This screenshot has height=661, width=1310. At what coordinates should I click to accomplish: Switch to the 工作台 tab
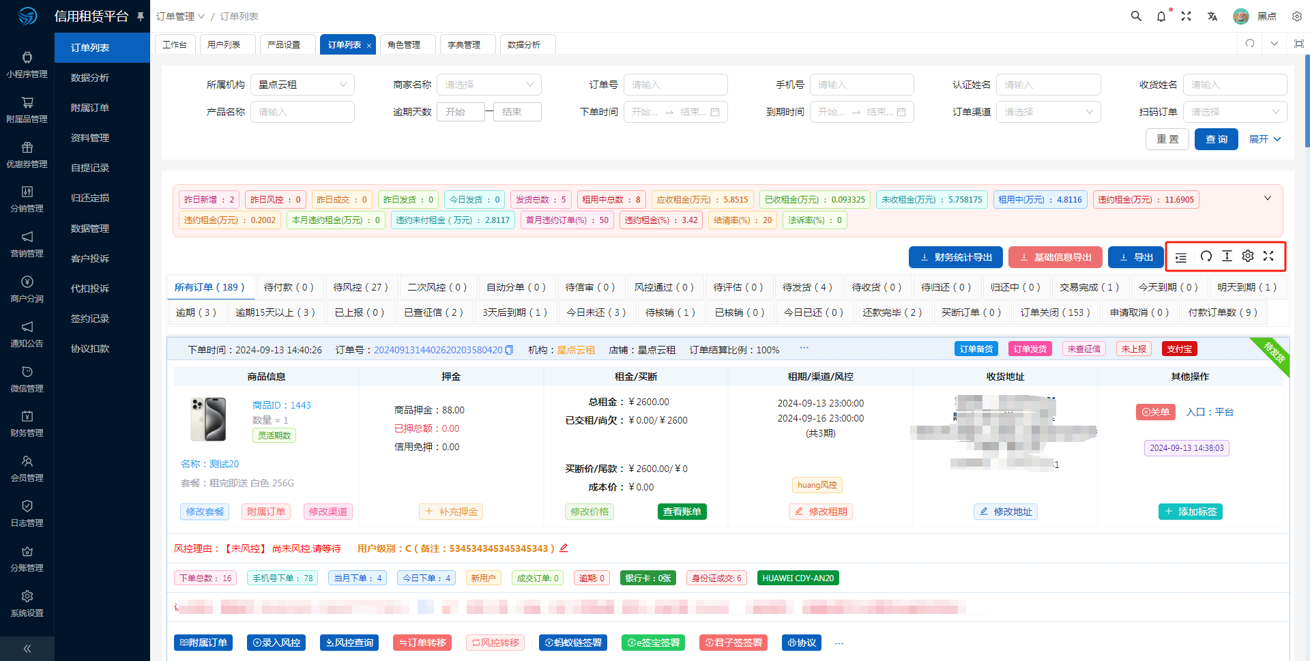(175, 44)
